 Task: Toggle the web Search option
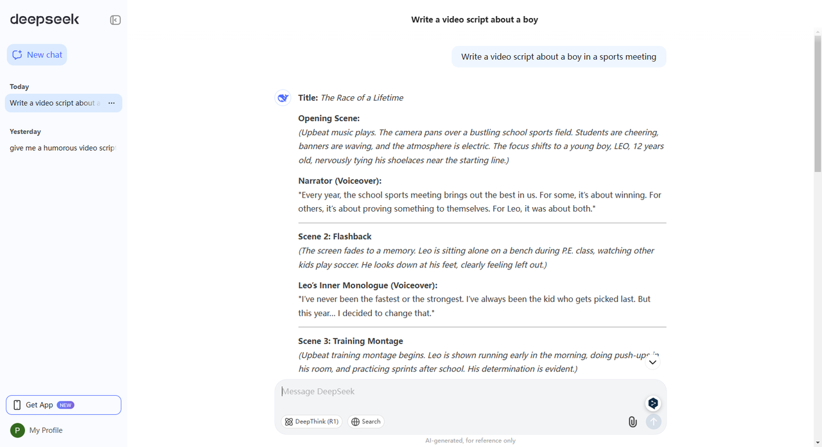365,421
